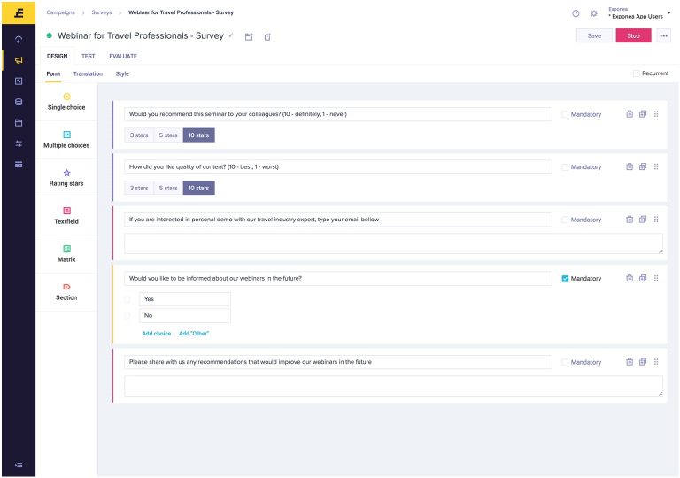Delete the recommend seminar question via trash icon
Viewport: 680px width, 478px height.
pyautogui.click(x=630, y=114)
